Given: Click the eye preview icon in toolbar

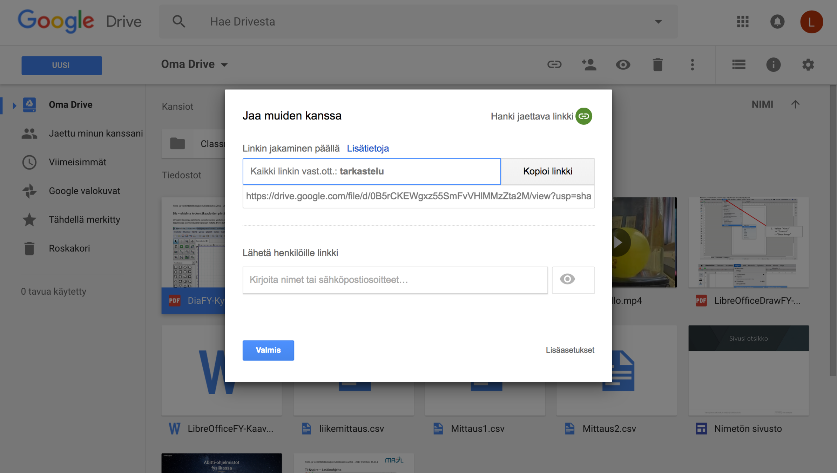Looking at the screenshot, I should 623,65.
